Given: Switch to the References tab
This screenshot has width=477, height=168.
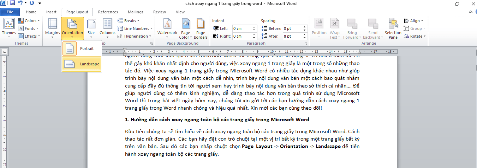Looking at the screenshot, I should [x=108, y=12].
